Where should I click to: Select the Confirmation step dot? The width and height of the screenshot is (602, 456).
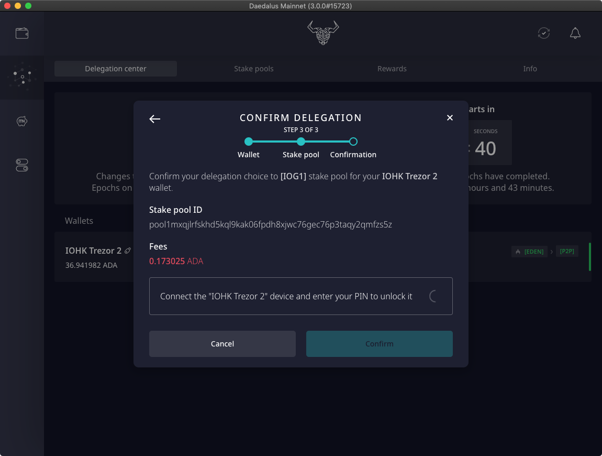point(353,142)
